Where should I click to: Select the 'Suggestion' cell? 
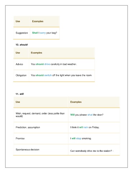pos(22,33)
